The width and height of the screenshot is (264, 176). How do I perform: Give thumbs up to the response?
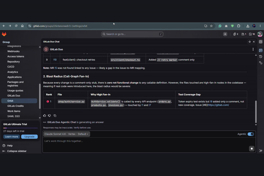45,116
